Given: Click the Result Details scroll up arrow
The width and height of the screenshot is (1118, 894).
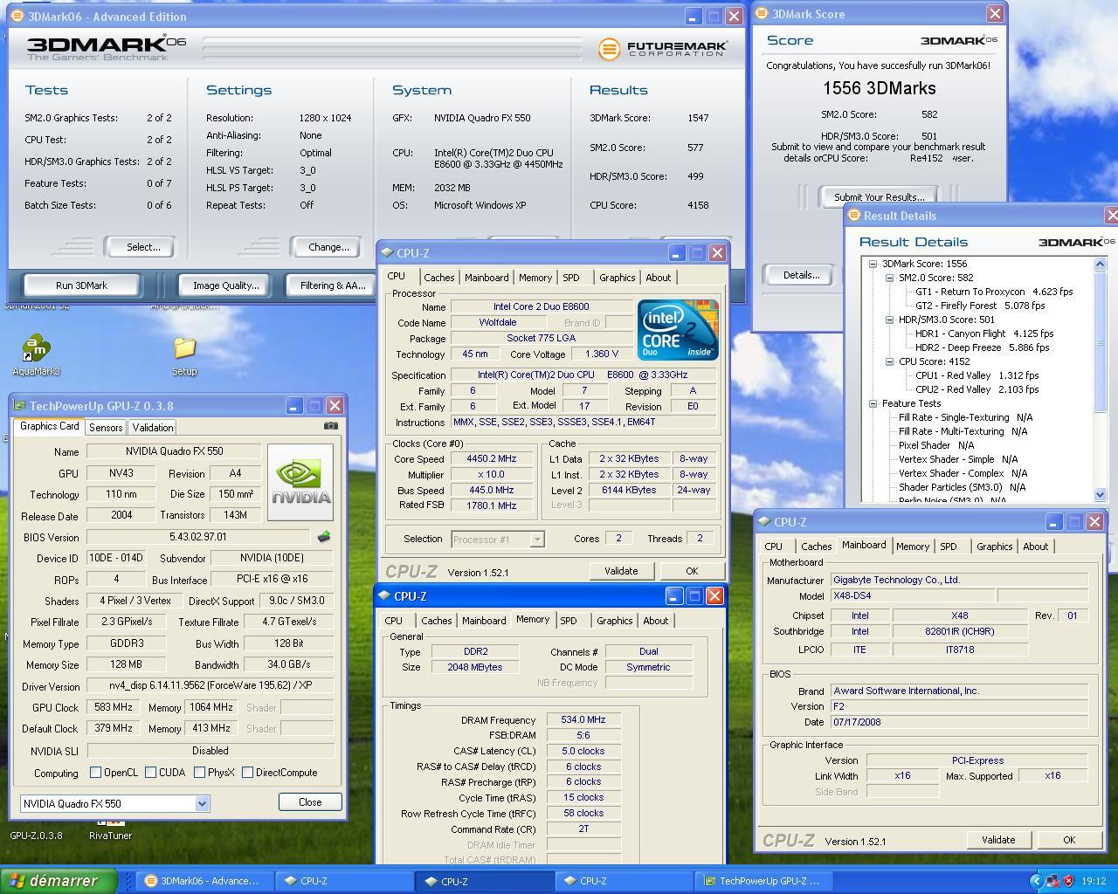Looking at the screenshot, I should pos(1100,265).
